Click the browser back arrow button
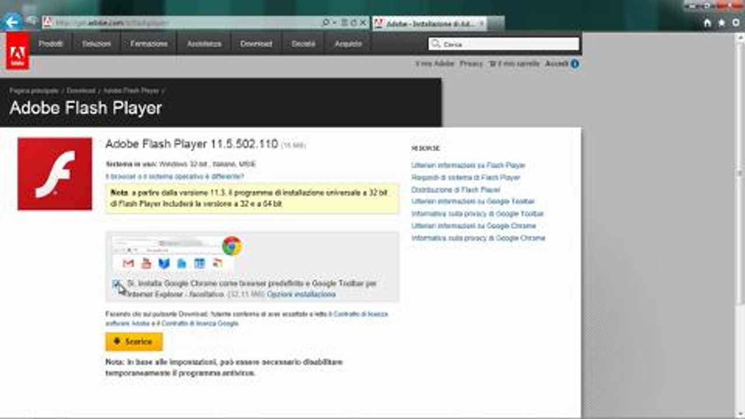Image resolution: width=745 pixels, height=419 pixels. pos(12,22)
